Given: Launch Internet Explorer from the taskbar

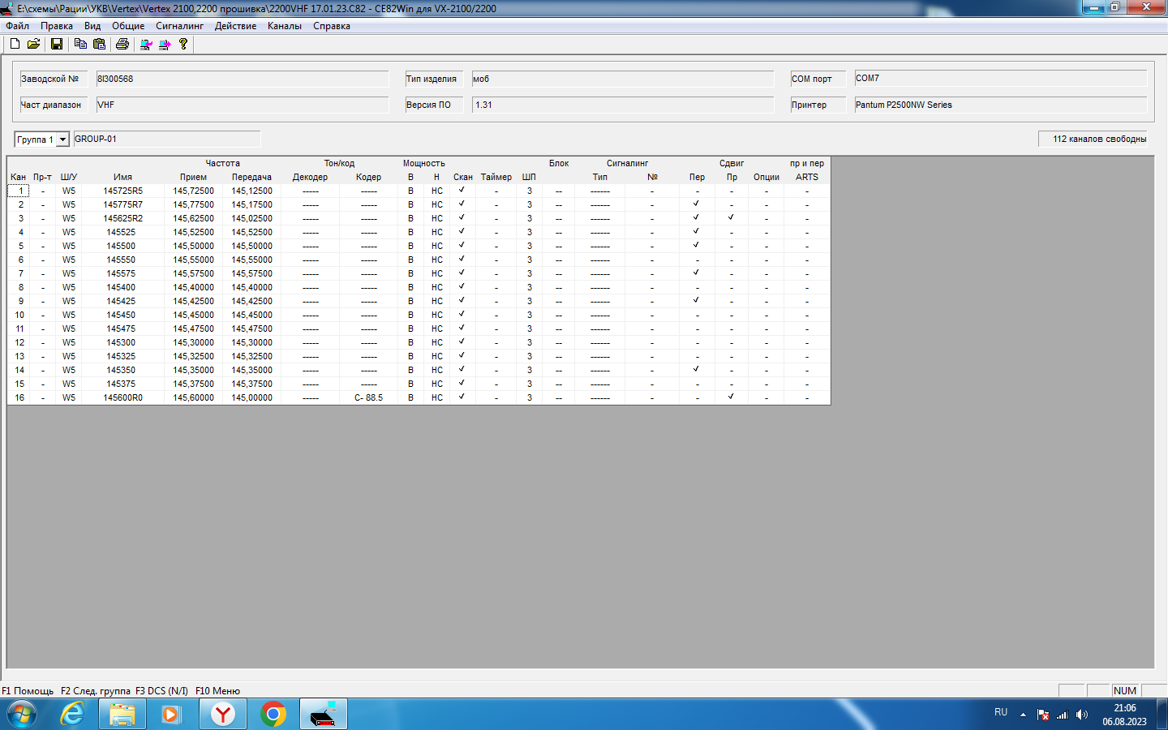Looking at the screenshot, I should [x=73, y=715].
